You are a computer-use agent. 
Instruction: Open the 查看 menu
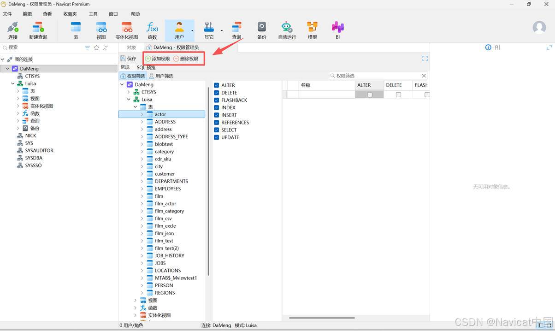click(x=47, y=14)
